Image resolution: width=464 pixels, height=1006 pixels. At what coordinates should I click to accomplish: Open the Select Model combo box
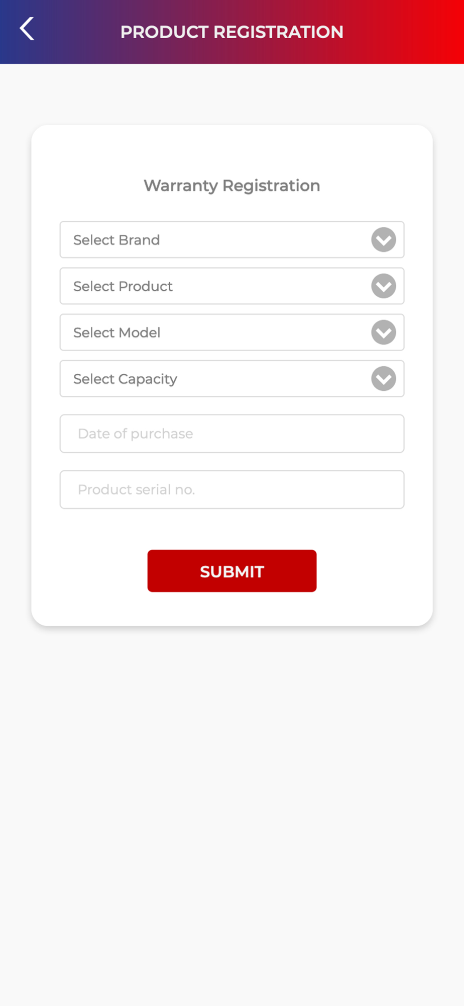[232, 332]
